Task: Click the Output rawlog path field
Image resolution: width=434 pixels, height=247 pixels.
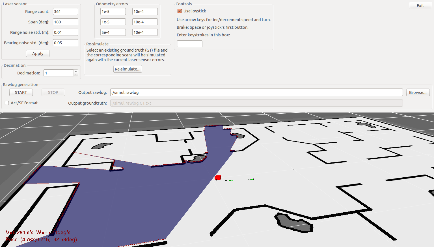Action: tap(256, 92)
